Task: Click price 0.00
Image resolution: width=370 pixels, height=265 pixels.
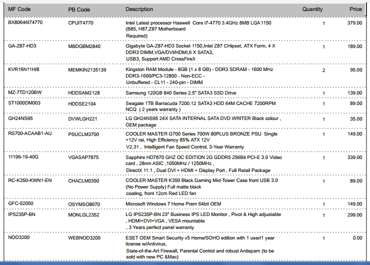Action: 357,238
